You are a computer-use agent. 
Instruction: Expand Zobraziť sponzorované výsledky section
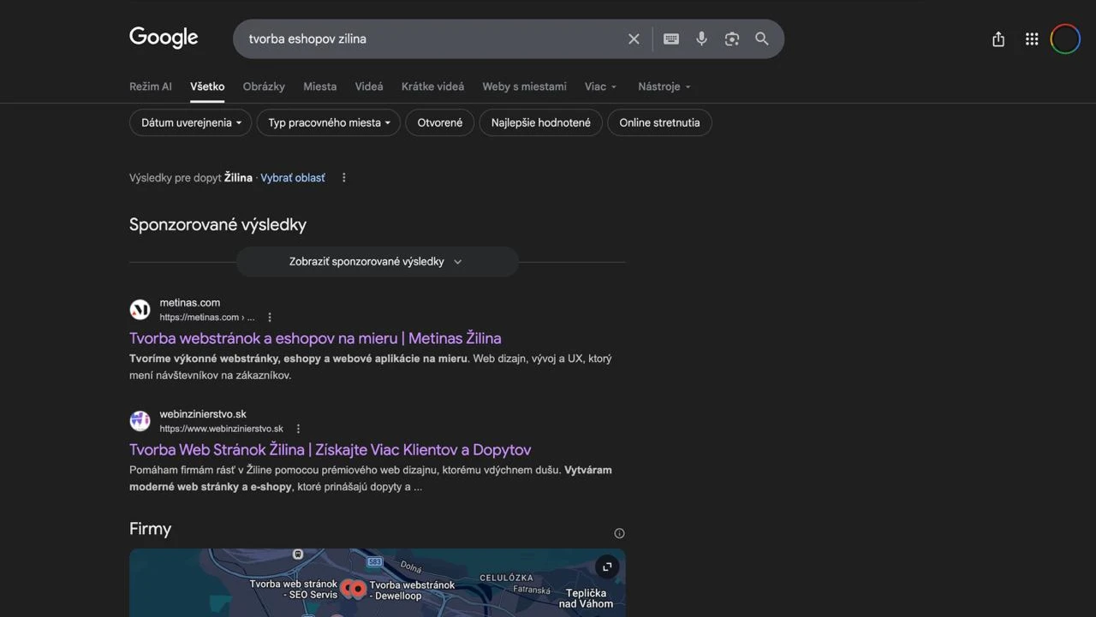tap(377, 262)
